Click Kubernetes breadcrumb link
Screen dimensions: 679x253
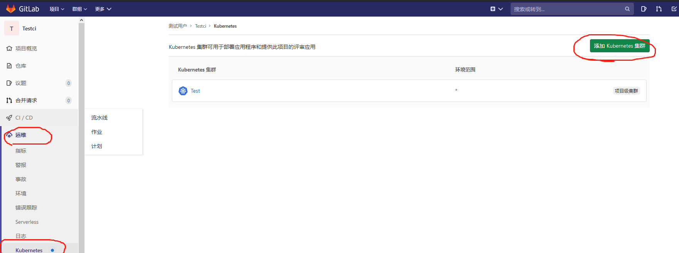click(225, 26)
